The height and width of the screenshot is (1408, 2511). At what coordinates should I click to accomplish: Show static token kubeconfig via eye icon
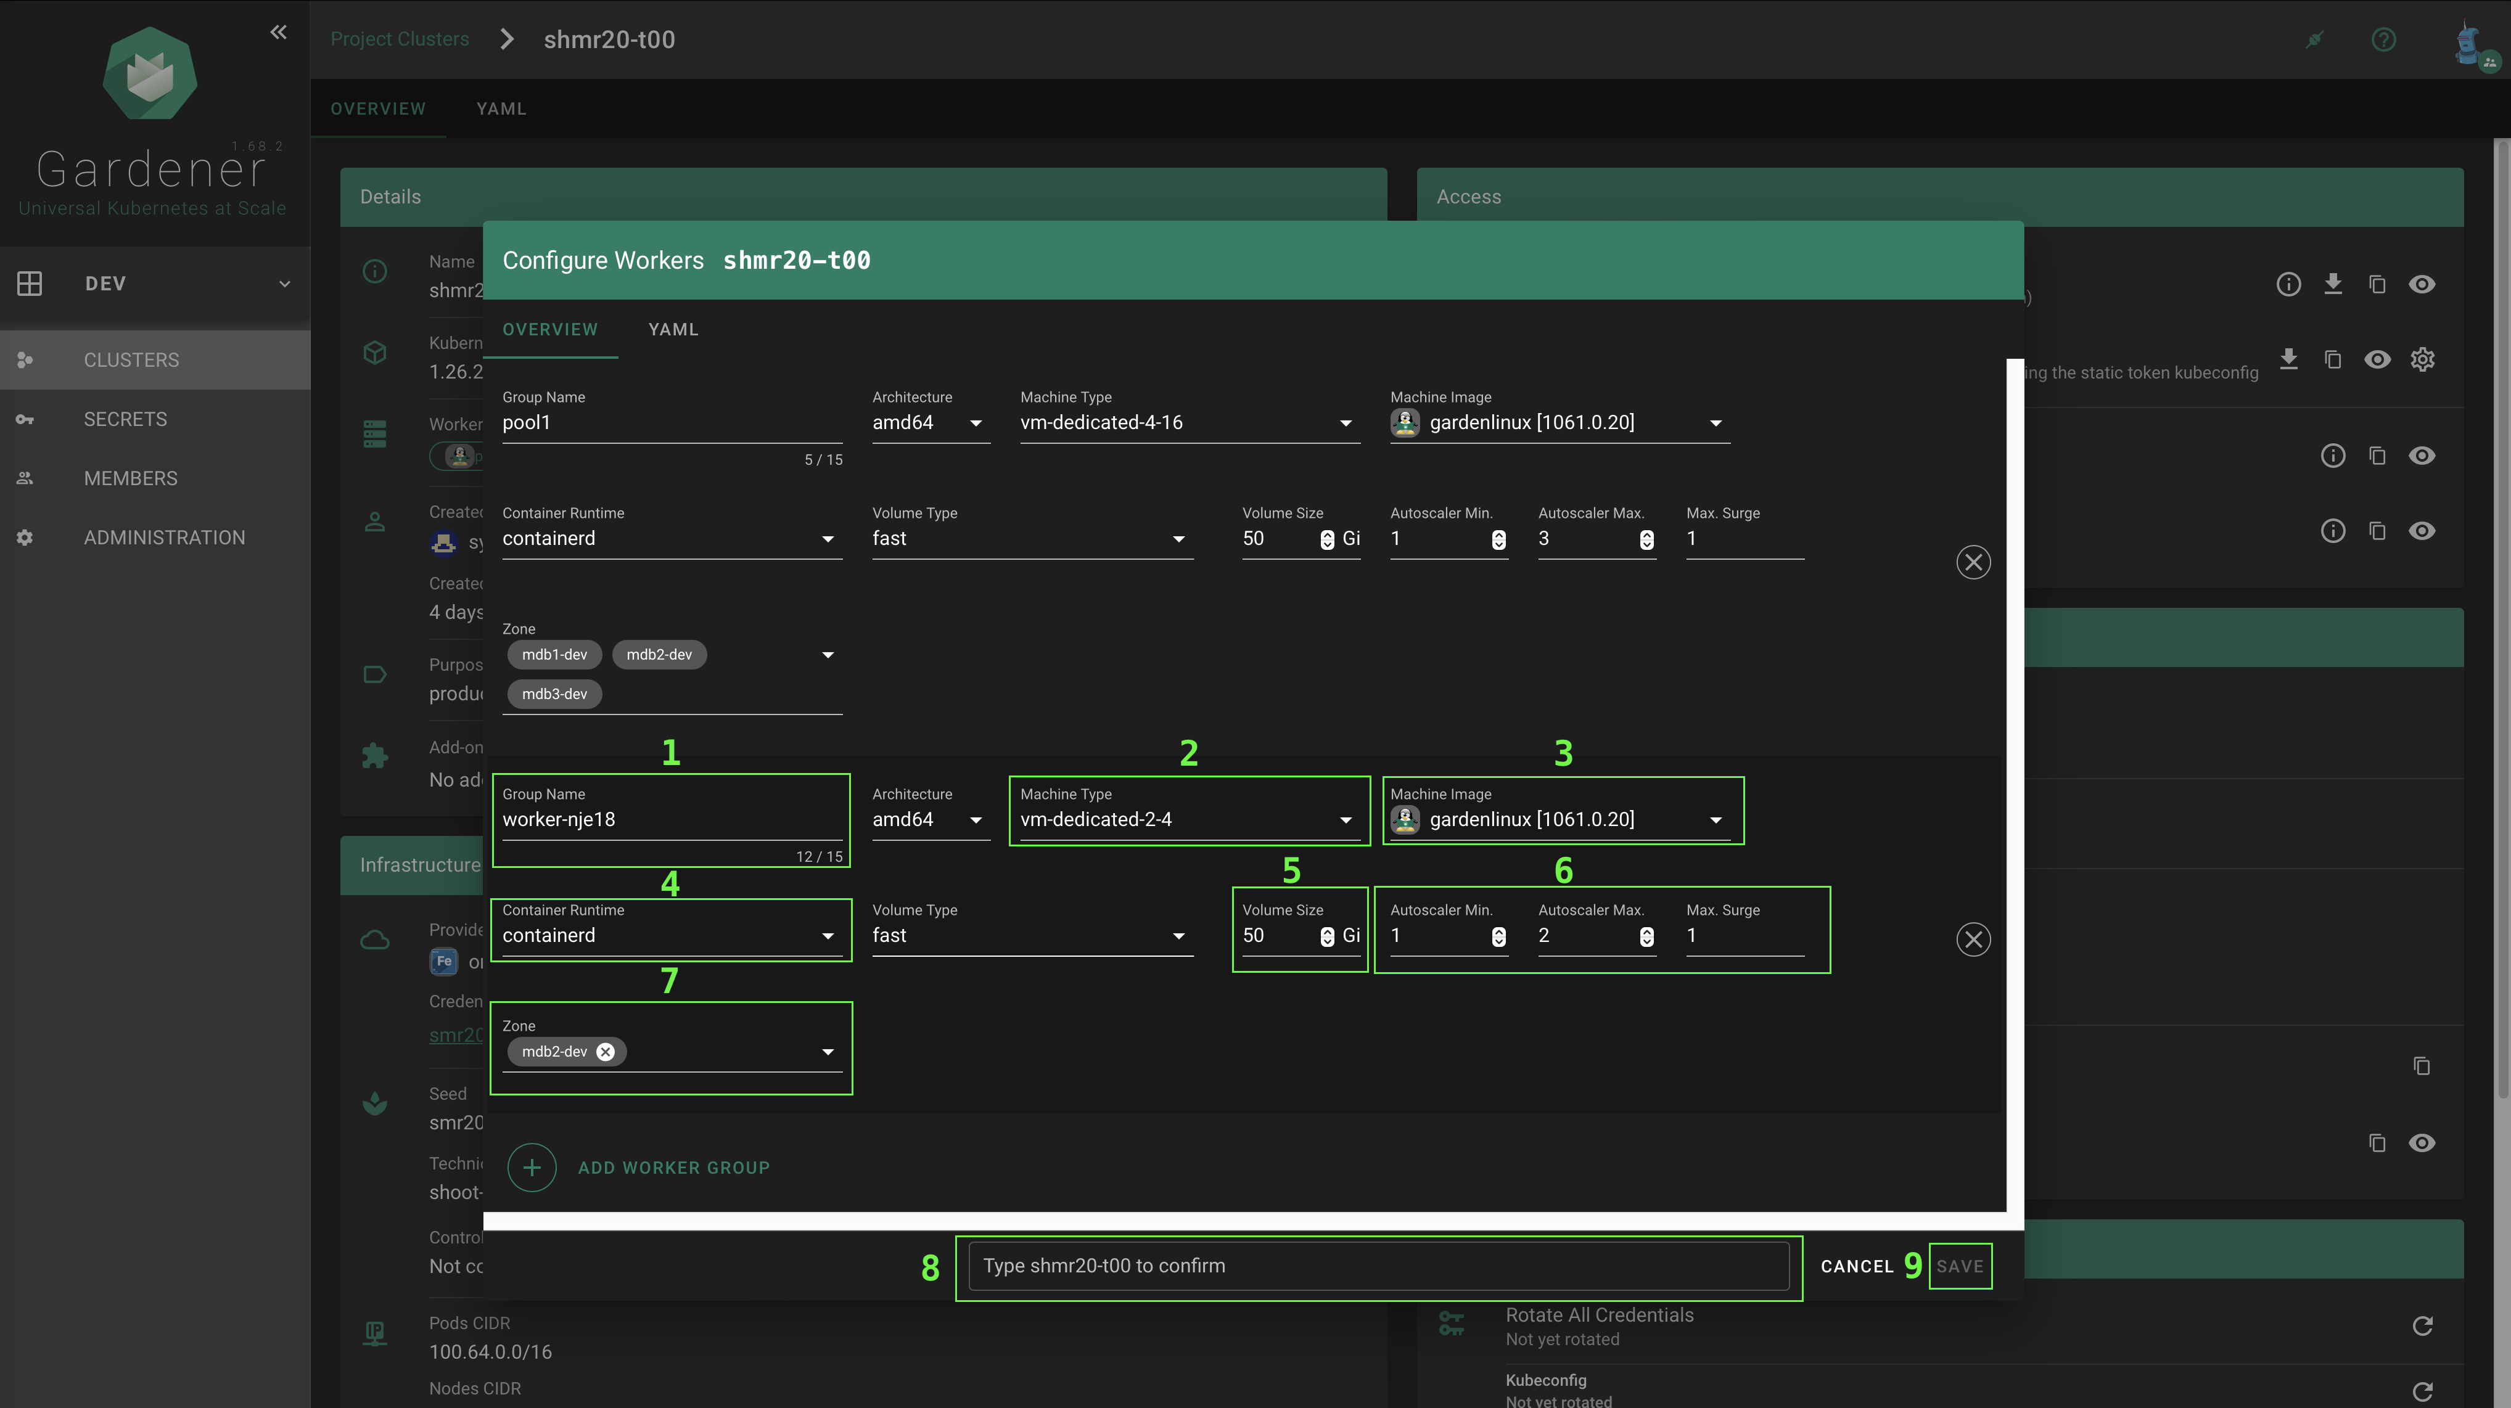(2377, 359)
